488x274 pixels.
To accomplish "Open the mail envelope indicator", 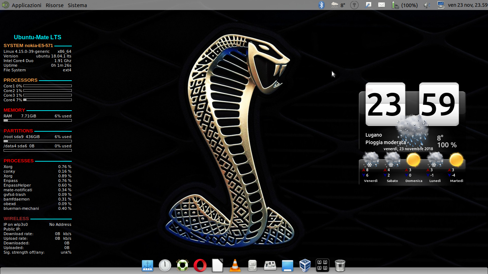I will [382, 5].
